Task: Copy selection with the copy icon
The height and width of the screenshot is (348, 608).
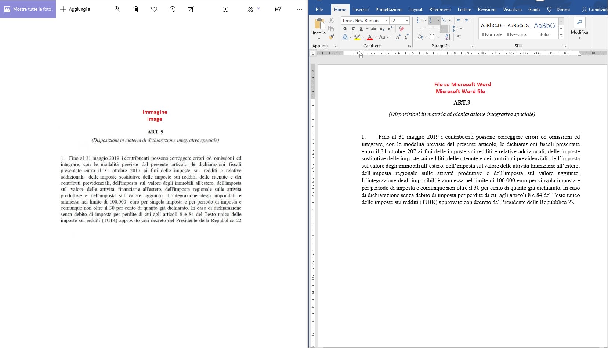Action: [x=331, y=29]
